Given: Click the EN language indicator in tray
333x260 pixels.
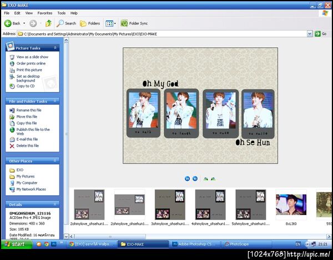Looking at the screenshot, I should pos(298,244).
